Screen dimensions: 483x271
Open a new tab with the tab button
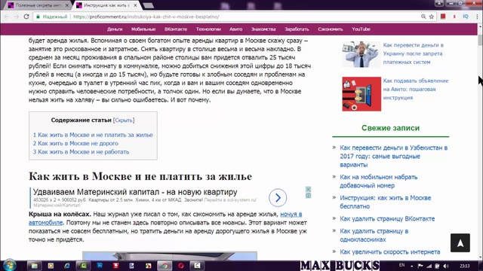point(149,5)
